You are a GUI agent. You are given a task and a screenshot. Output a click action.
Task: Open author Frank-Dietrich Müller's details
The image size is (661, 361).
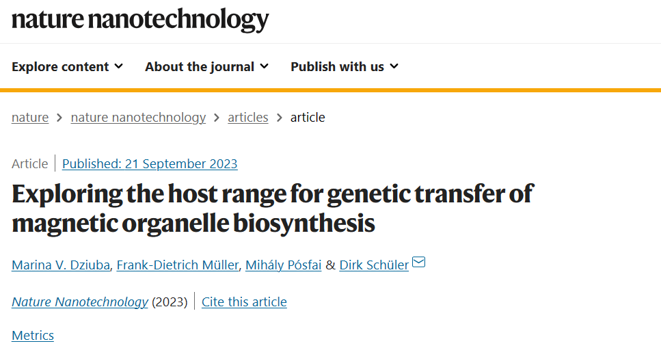pyautogui.click(x=178, y=265)
